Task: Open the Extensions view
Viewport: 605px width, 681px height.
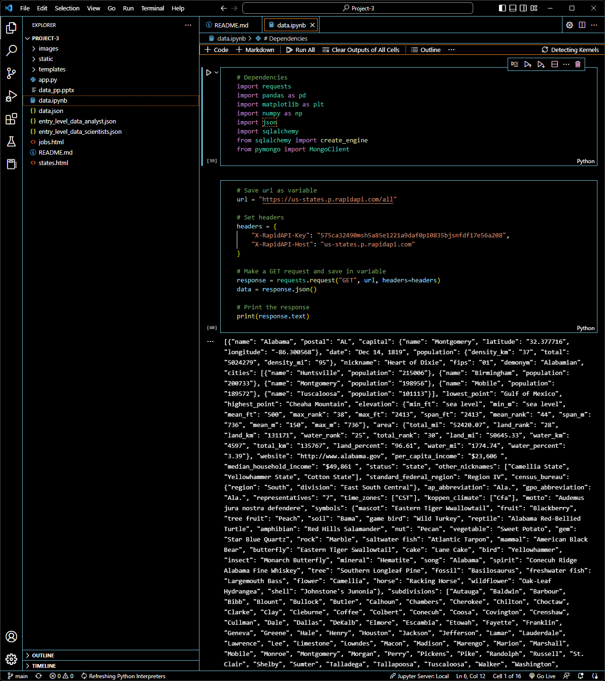Action: [11, 119]
